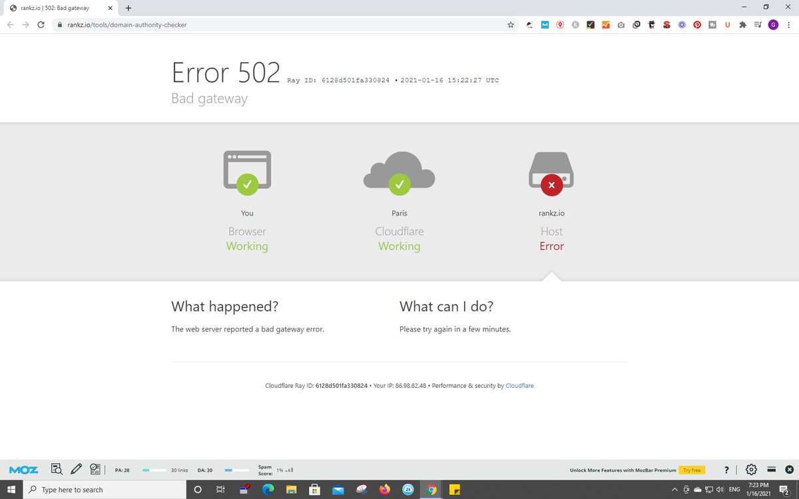
Task: Open Windows notification center
Action: (x=786, y=490)
